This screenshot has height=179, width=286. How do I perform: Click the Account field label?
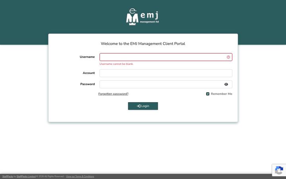pos(89,73)
